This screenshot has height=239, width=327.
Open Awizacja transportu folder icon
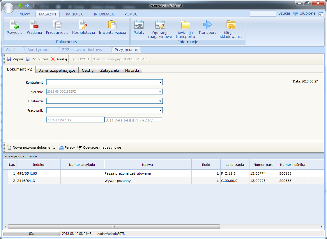185,29
